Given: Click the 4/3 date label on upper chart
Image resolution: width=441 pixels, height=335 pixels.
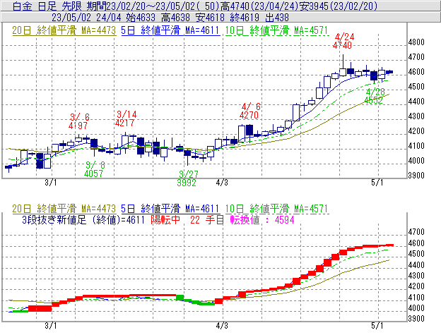Looking at the screenshot, I should click(222, 183).
